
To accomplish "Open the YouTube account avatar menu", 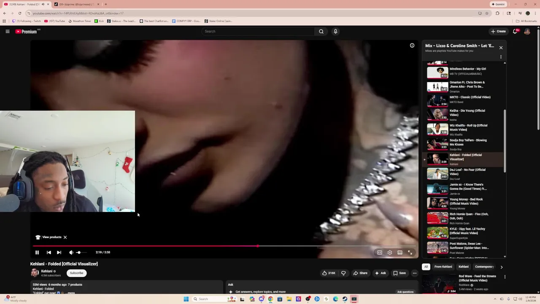I will pos(527,31).
